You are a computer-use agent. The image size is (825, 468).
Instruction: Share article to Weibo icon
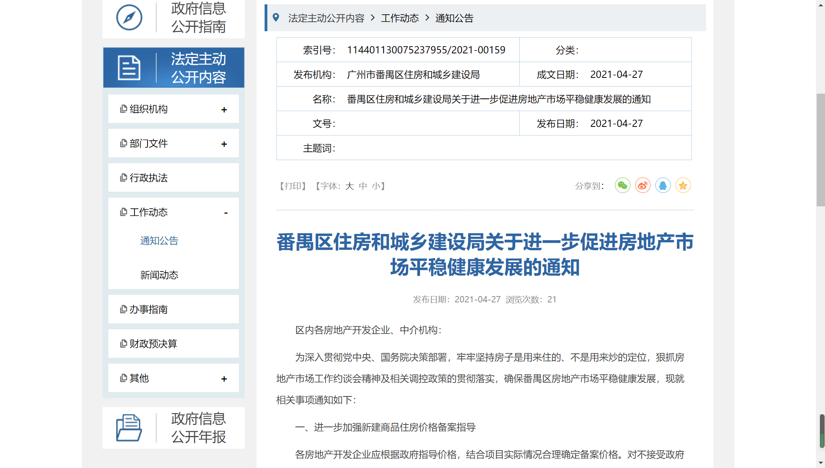click(x=643, y=185)
